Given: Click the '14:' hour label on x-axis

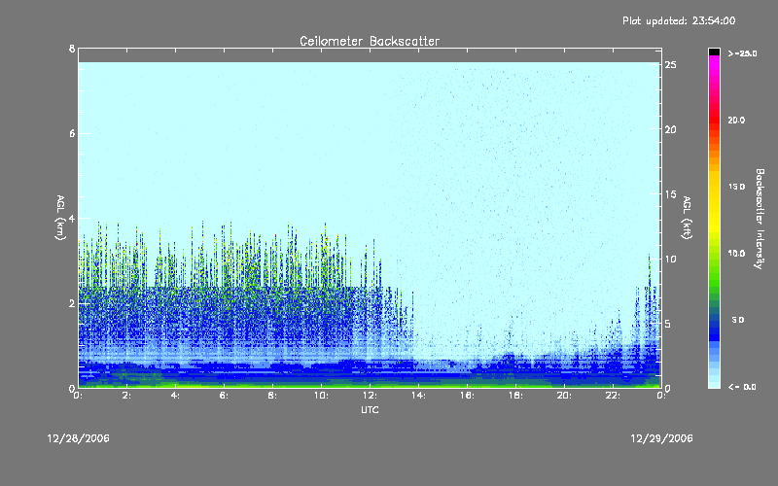Looking at the screenshot, I should [418, 396].
